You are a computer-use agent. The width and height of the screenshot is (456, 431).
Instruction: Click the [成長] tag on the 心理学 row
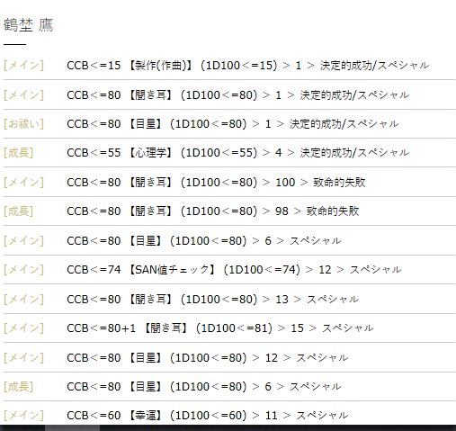point(18,153)
